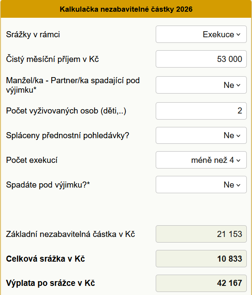Open the Spláceny přednostní pohledávky dropdown
The width and height of the screenshot is (252, 295).
click(201, 135)
